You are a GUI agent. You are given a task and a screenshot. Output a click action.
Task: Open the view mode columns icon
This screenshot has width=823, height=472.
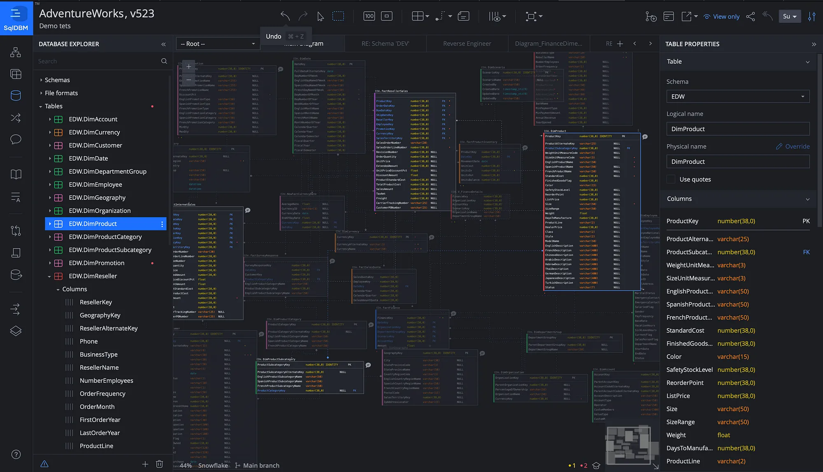(494, 16)
